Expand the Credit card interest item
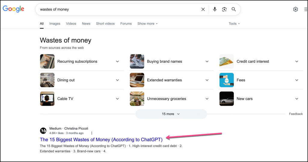The image size is (308, 162). tap(297, 61)
